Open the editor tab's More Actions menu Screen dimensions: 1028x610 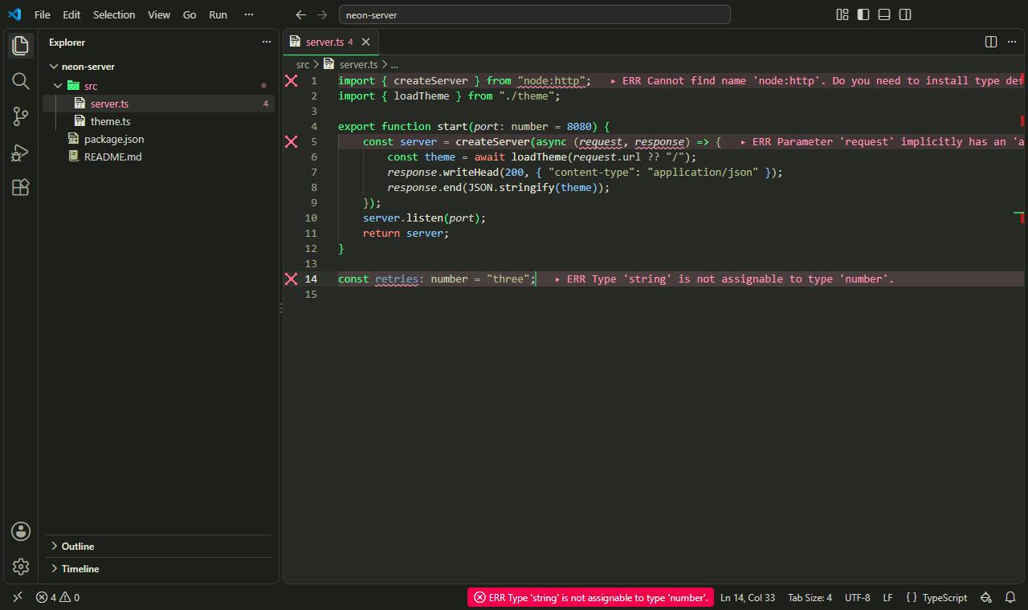coord(1012,42)
